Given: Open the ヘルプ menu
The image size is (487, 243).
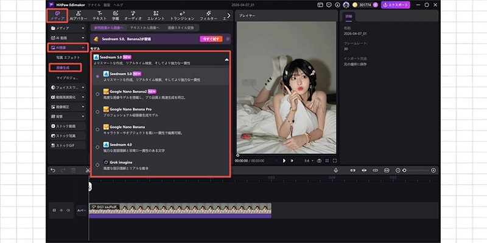Looking at the screenshot, I should (118, 5).
